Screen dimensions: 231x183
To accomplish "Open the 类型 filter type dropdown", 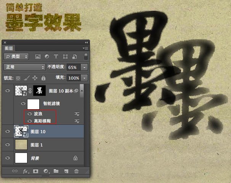I will 17,56.
